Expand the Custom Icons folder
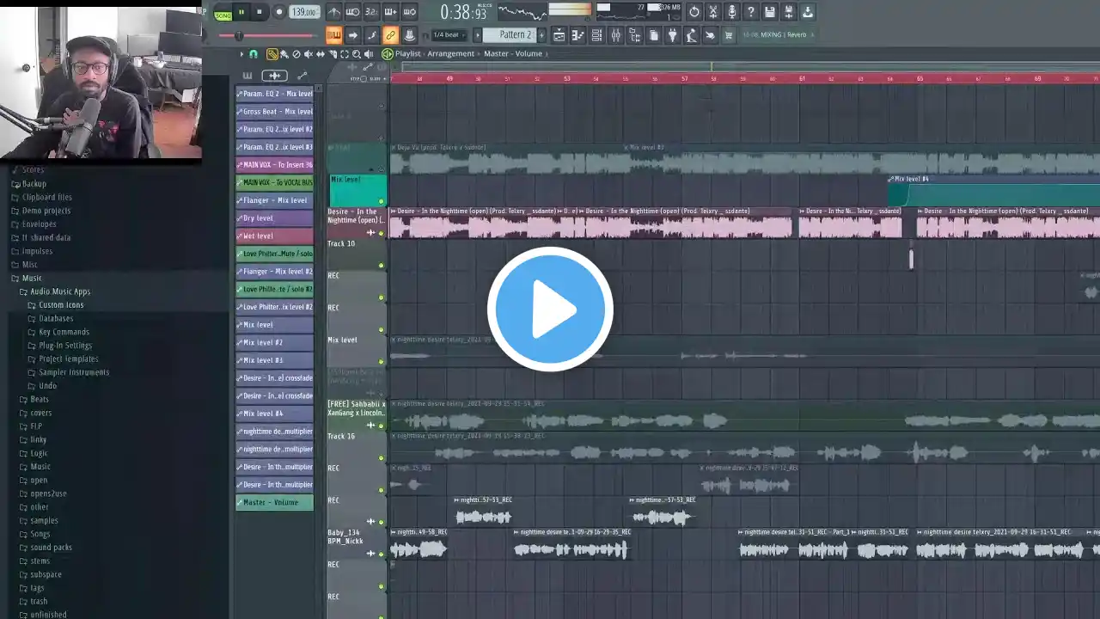This screenshot has height=619, width=1100. click(56, 305)
